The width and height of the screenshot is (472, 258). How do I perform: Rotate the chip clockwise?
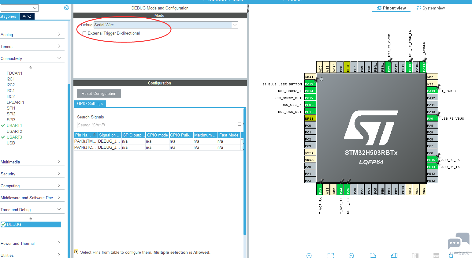[x=373, y=256]
